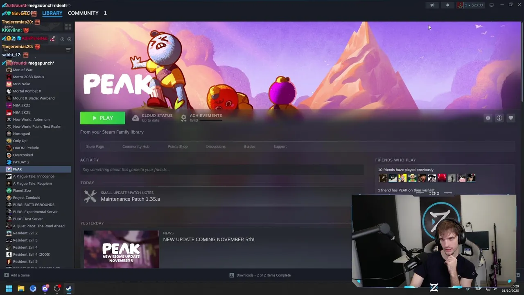Select Mortal Kombat X in the library
Viewport: 524px width, 295px height.
[x=27, y=91]
